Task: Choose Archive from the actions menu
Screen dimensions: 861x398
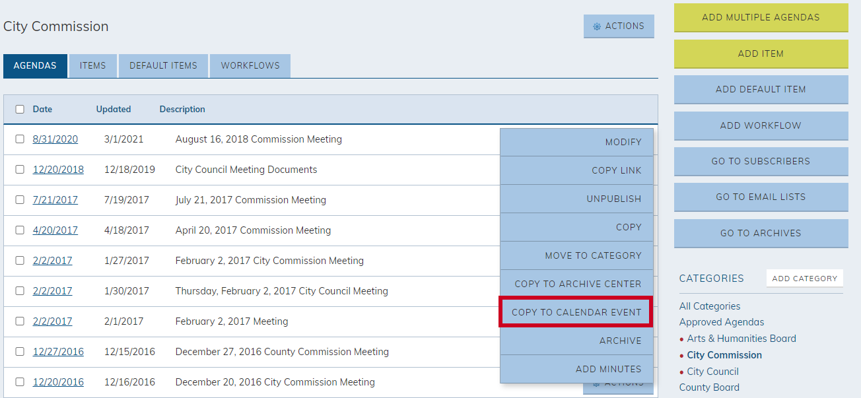Action: point(576,341)
